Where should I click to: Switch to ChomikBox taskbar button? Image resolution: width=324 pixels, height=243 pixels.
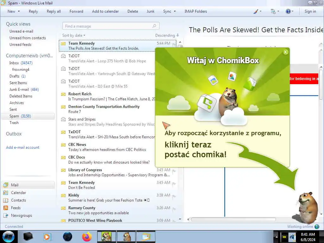click(x=107, y=237)
